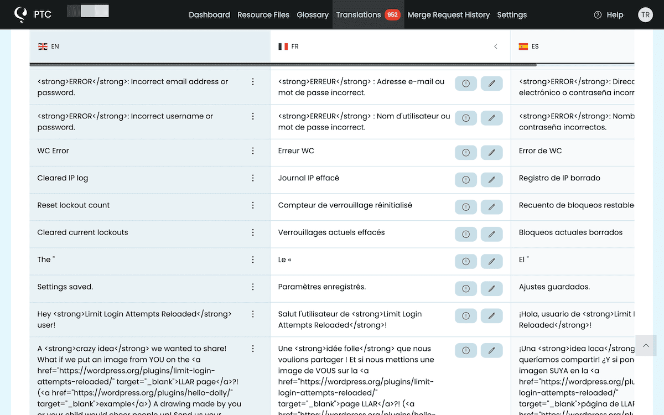664x415 pixels.
Task: Click info icon for Paramètres enregistrés
Action: coord(466,288)
